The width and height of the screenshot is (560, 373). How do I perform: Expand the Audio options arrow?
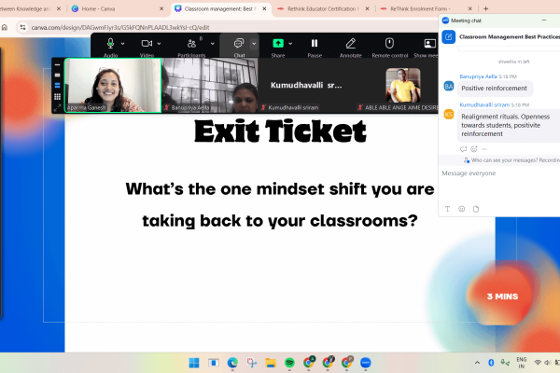[x=125, y=43]
